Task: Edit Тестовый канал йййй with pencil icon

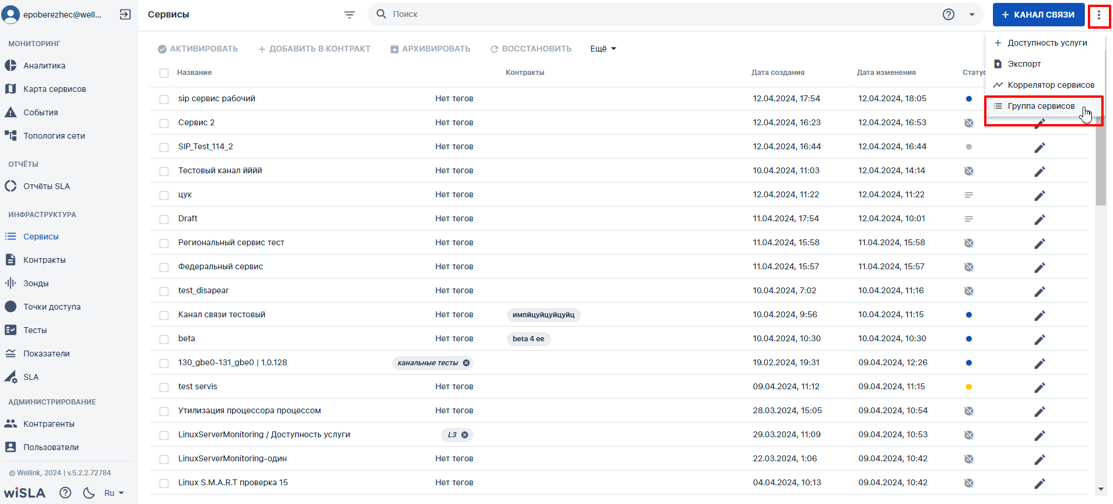Action: coord(1040,172)
